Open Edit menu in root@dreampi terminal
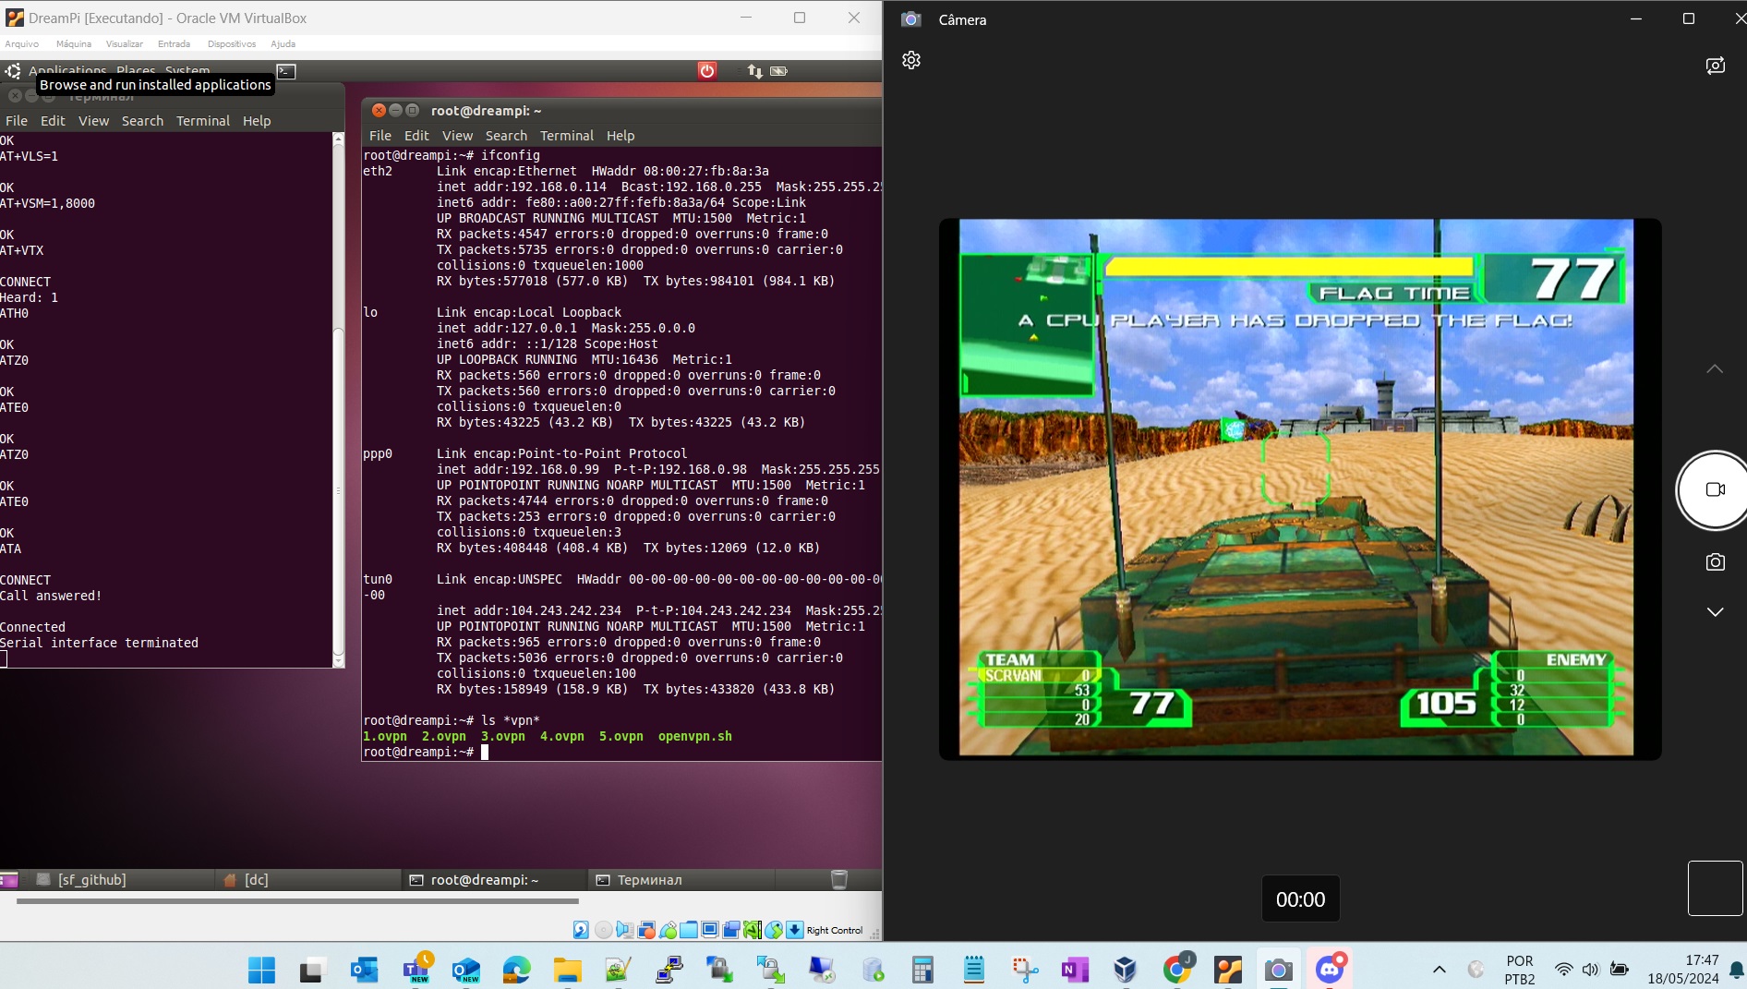The image size is (1747, 989). 416,136
